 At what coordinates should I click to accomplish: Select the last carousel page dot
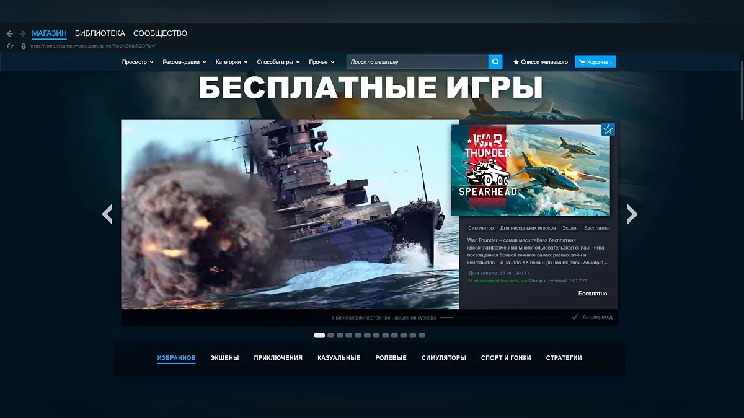[x=422, y=335]
